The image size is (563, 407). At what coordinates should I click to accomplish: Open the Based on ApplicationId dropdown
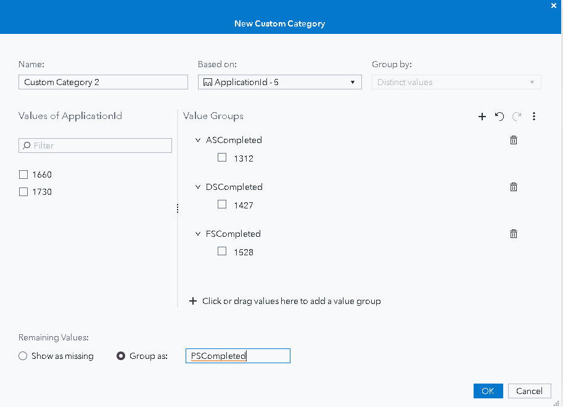279,82
